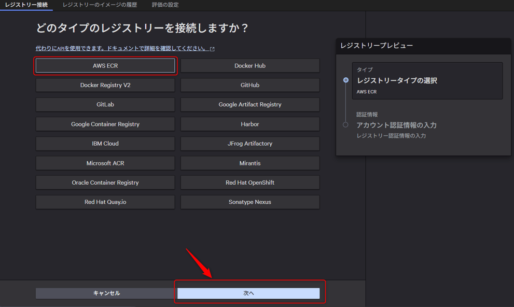Choose Docker Hub as the registry

click(x=249, y=65)
